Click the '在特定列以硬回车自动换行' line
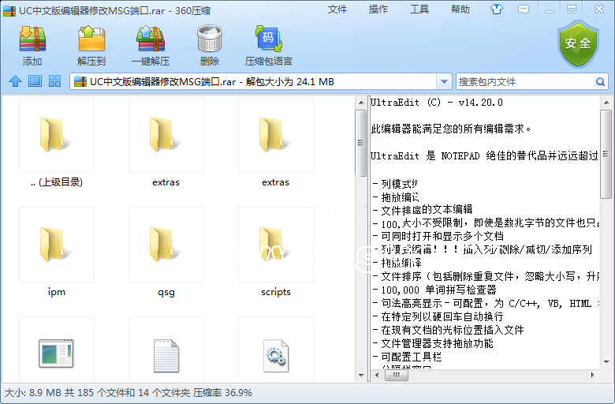This screenshot has height=404, width=615. coord(442,316)
